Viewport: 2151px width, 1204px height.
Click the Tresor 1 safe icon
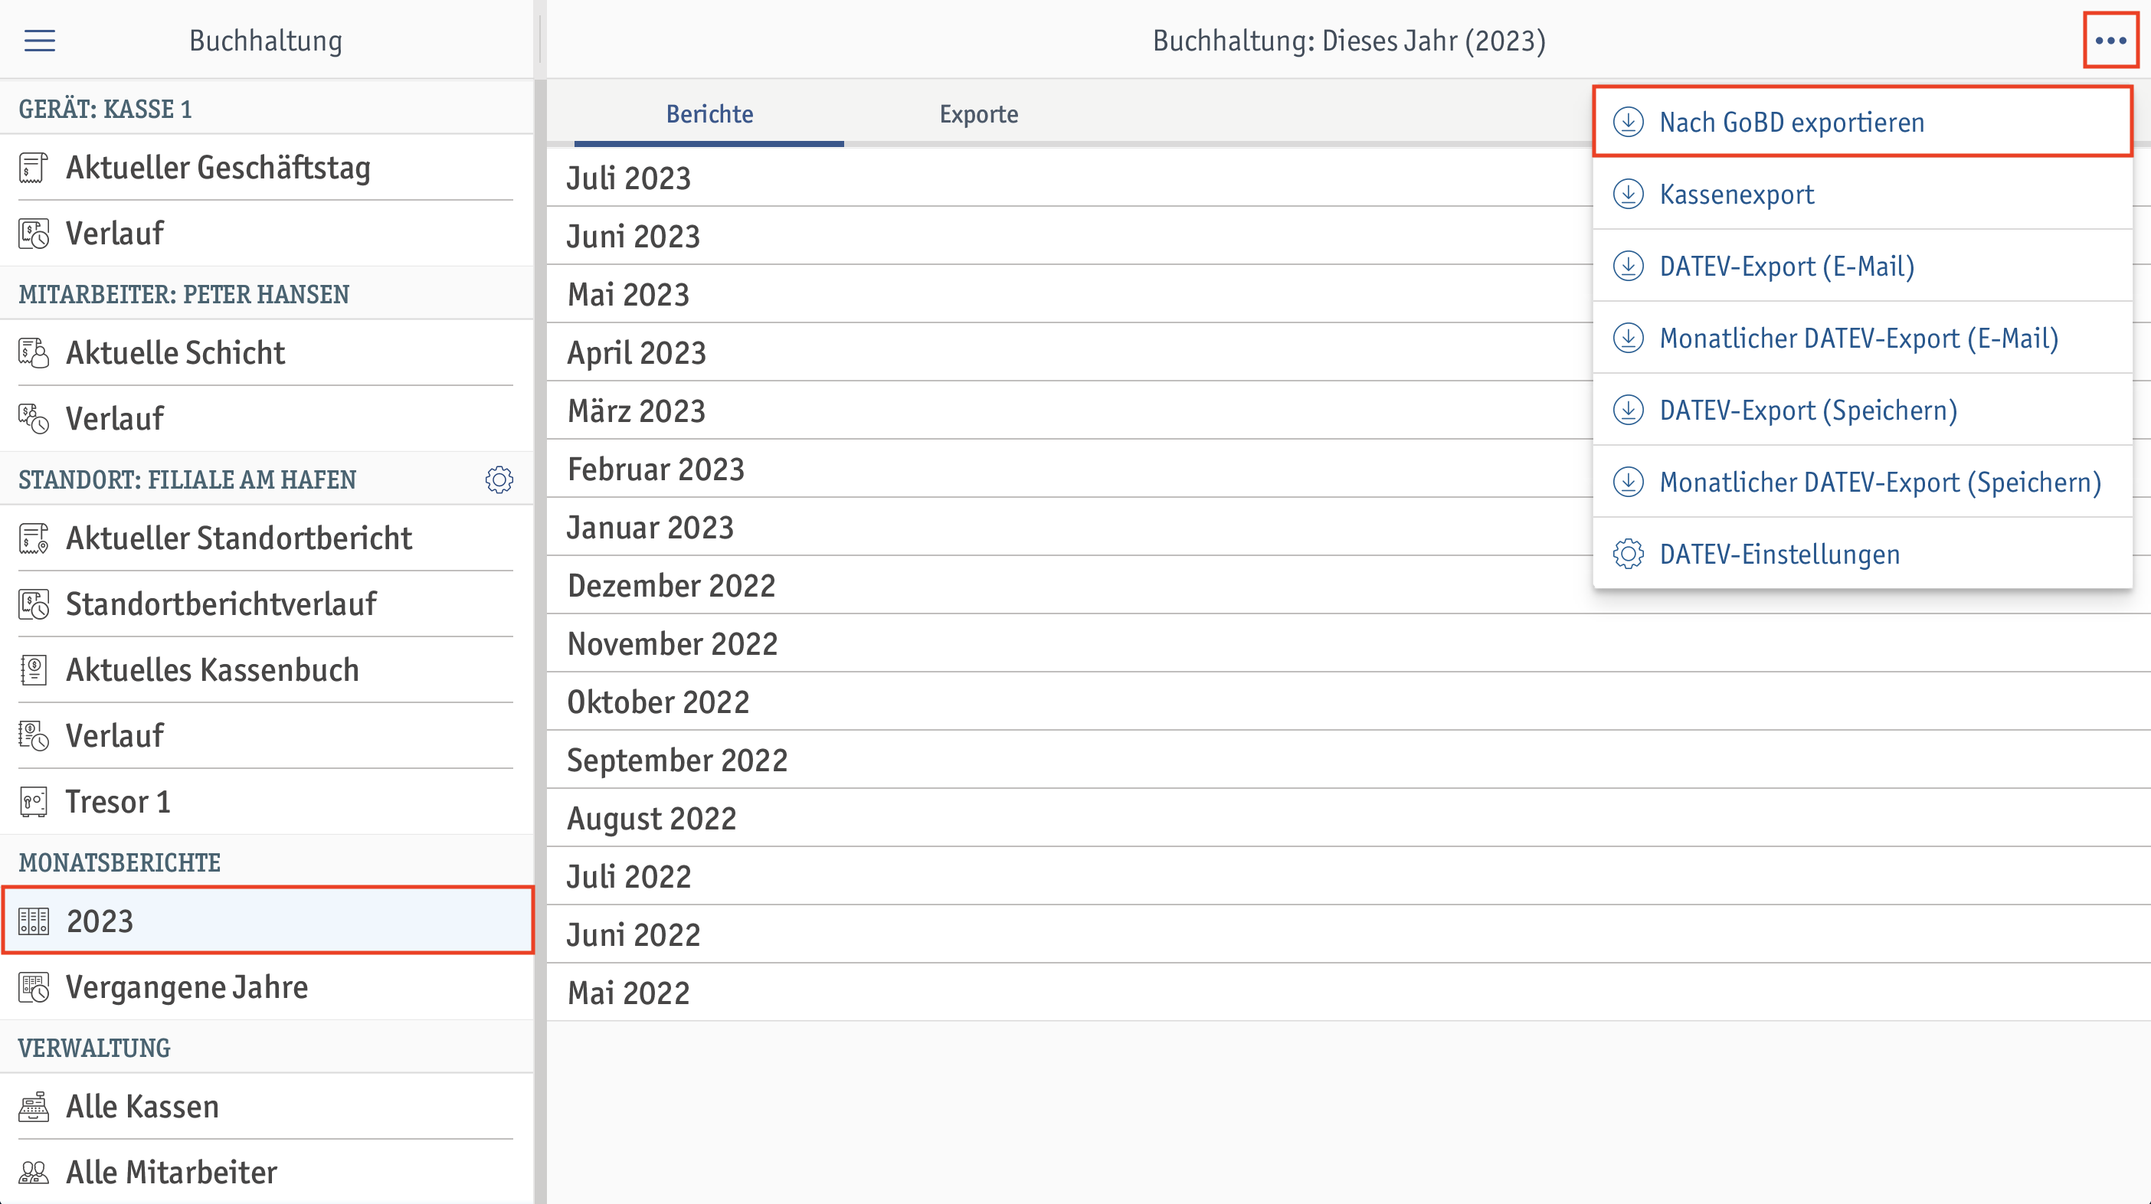point(34,803)
